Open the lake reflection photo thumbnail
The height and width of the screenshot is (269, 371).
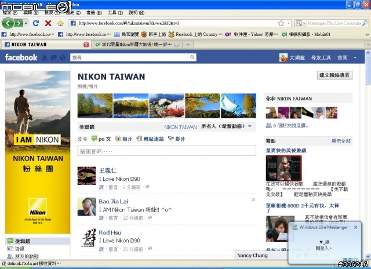(131, 106)
